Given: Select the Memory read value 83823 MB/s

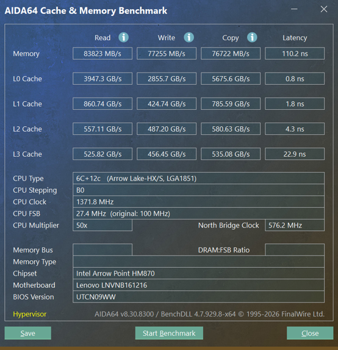Looking at the screenshot, I should [102, 53].
